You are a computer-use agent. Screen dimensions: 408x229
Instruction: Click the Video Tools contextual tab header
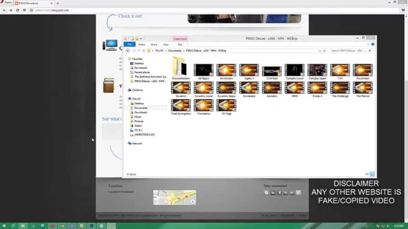pyautogui.click(x=180, y=39)
